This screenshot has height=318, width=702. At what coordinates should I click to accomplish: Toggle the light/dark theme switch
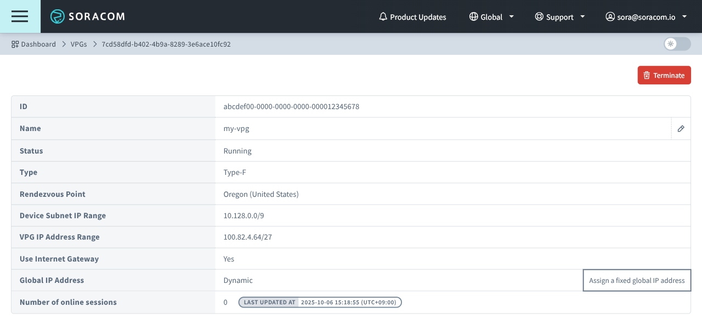coord(677,43)
